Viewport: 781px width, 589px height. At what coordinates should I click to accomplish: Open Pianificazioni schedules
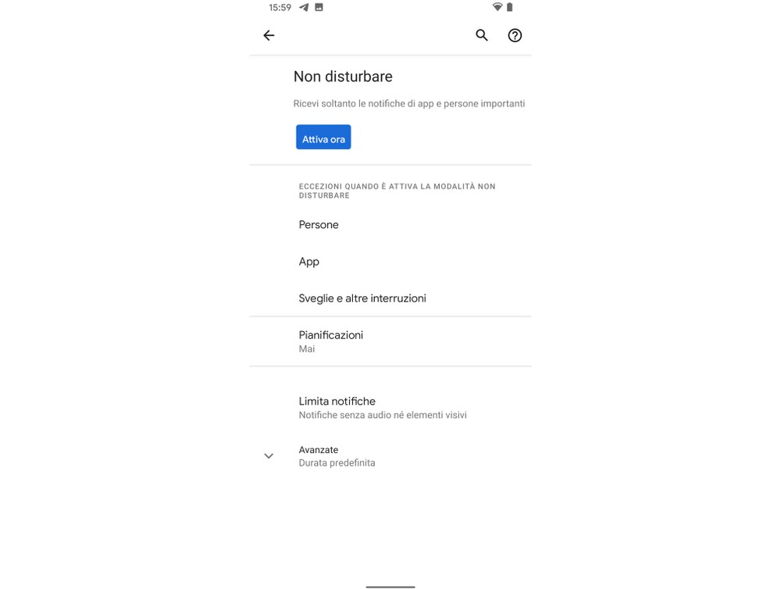pos(390,341)
